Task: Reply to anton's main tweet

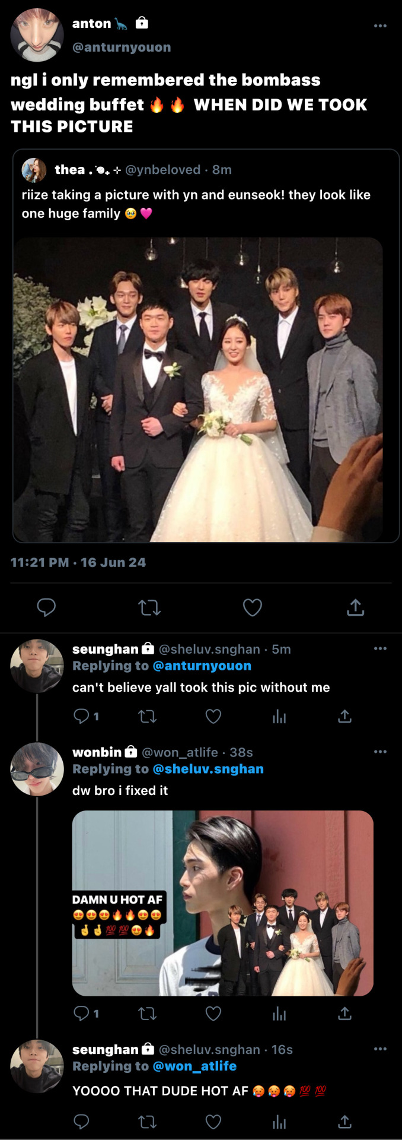Action: 46,607
